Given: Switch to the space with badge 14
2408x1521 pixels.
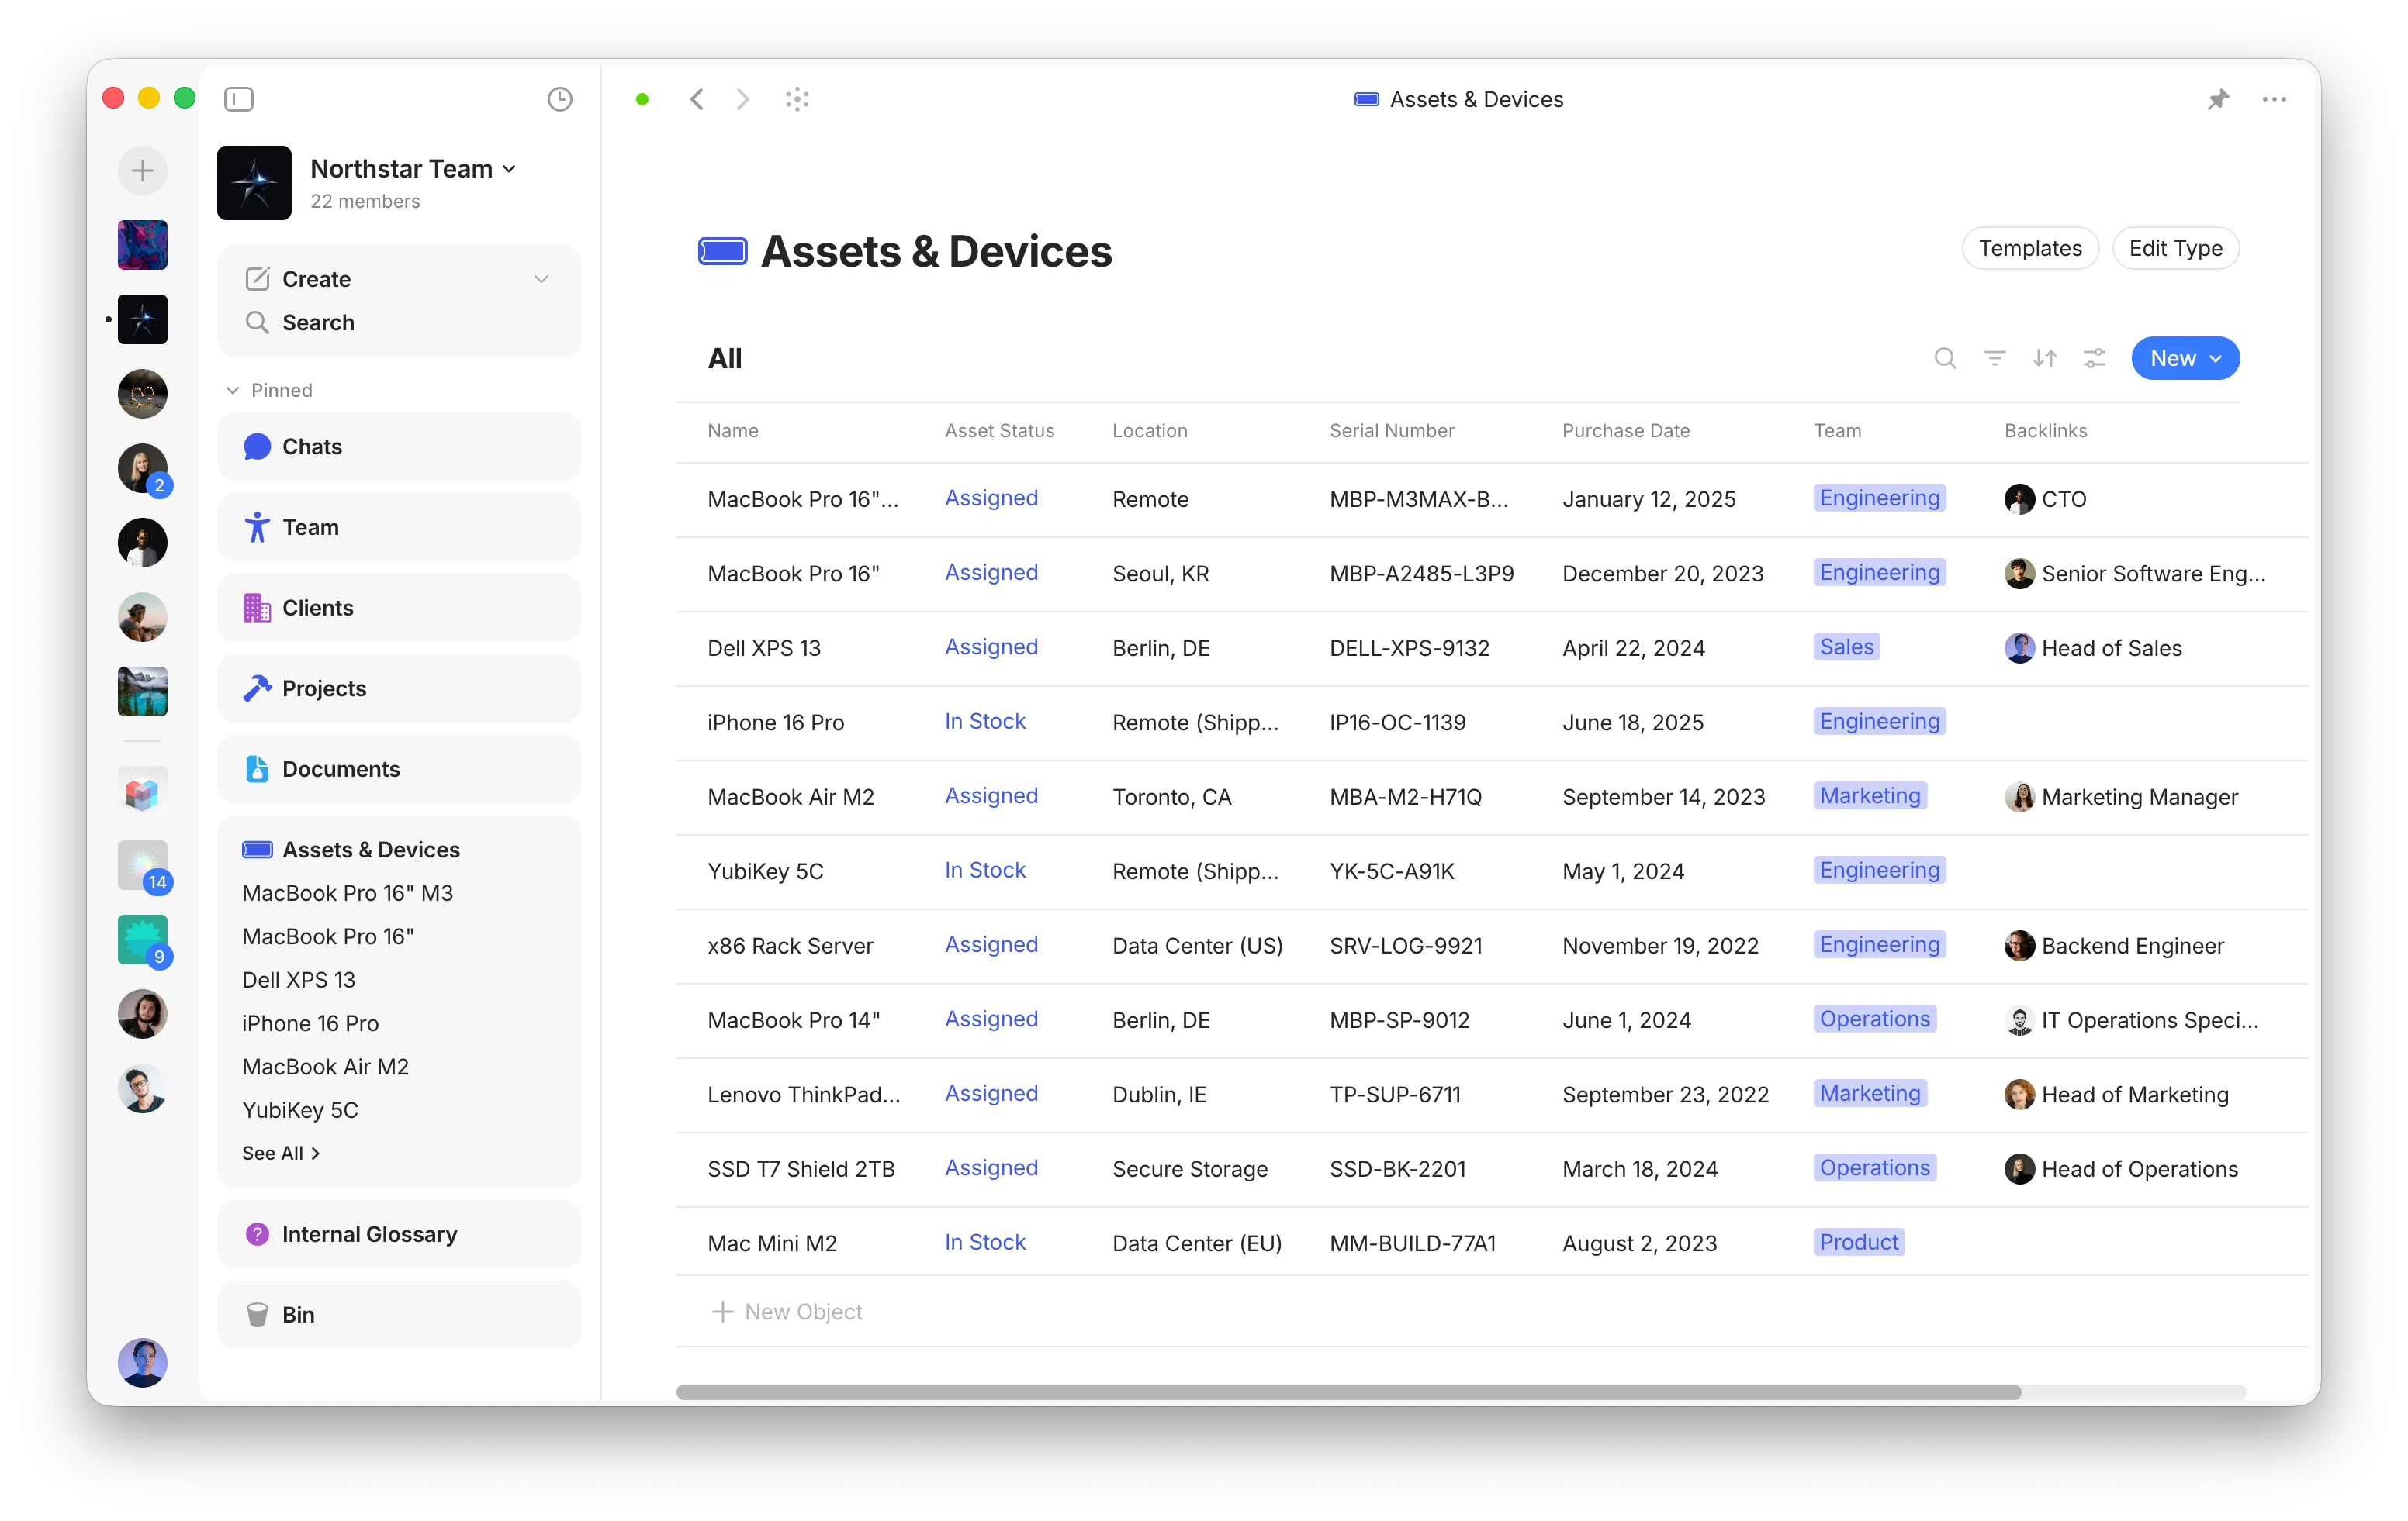Looking at the screenshot, I should 143,865.
